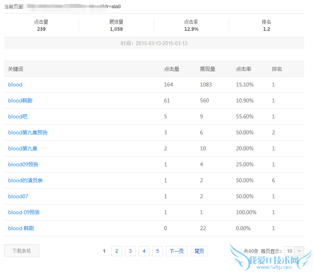314x273 pixels.
Task: Jump to page 3
Action: 130,251
